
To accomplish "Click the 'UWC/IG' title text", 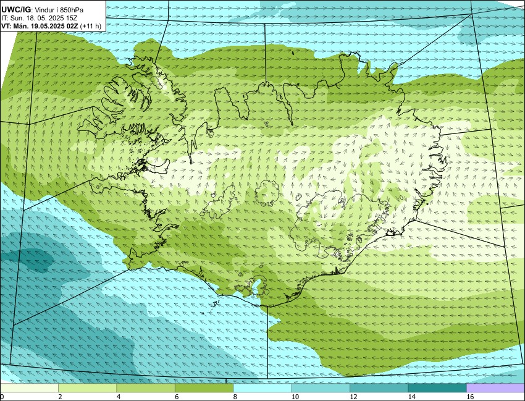I will [17, 10].
